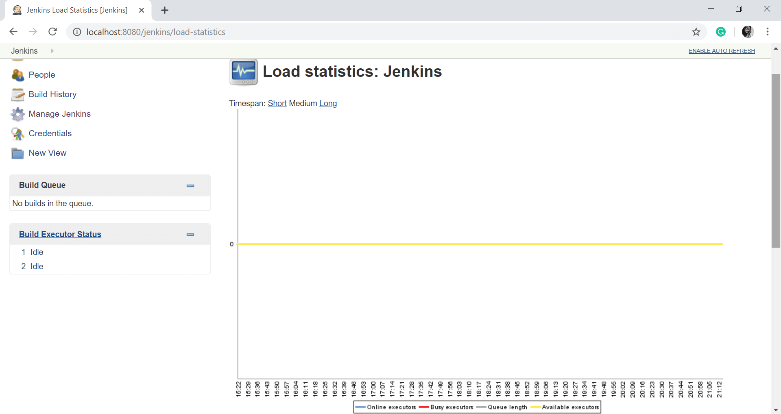Viewport: 781px width, 414px height.
Task: Click the address bar URL
Action: [x=156, y=32]
